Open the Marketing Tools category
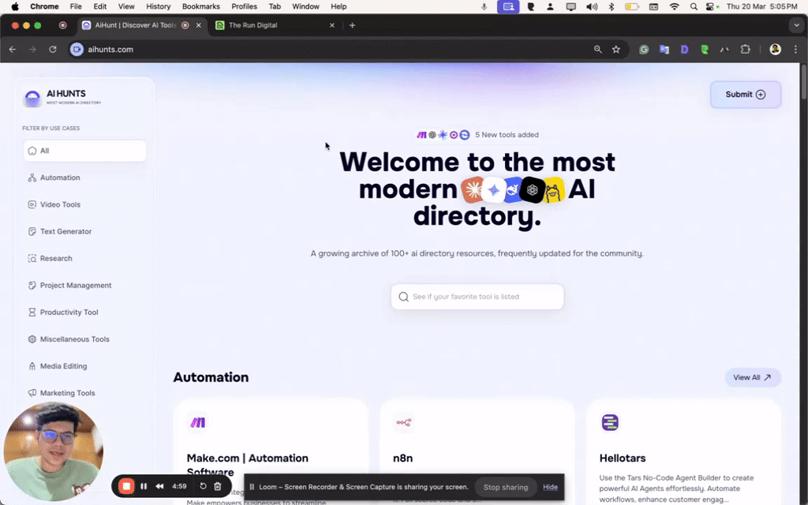 coord(62,393)
